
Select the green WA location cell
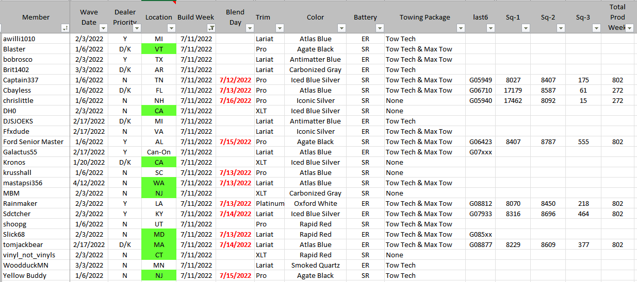tap(159, 183)
